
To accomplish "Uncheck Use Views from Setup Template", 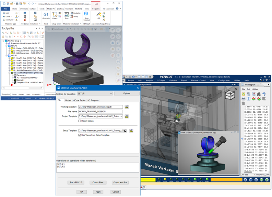I will 80,135.
